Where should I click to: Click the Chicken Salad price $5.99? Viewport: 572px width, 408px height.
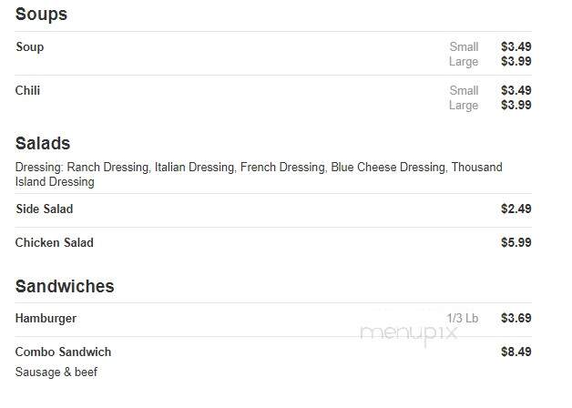point(516,242)
